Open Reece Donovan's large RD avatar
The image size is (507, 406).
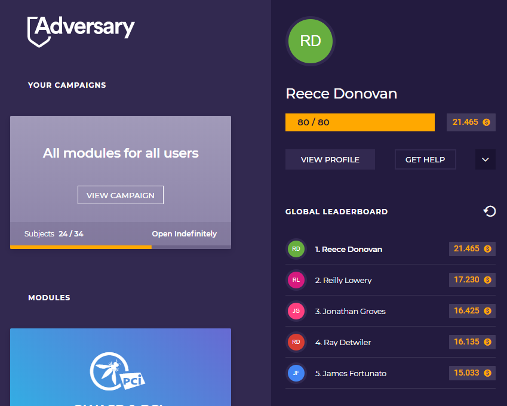(311, 41)
